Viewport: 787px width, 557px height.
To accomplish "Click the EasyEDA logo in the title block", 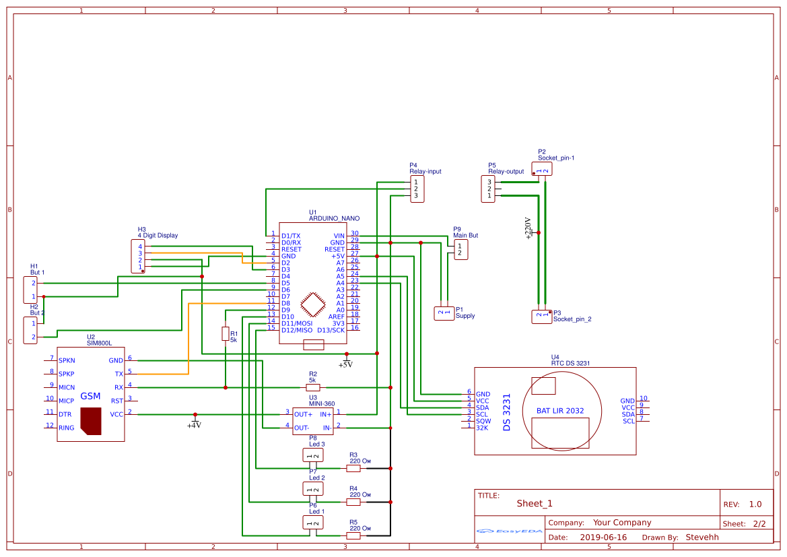I will pos(508,531).
